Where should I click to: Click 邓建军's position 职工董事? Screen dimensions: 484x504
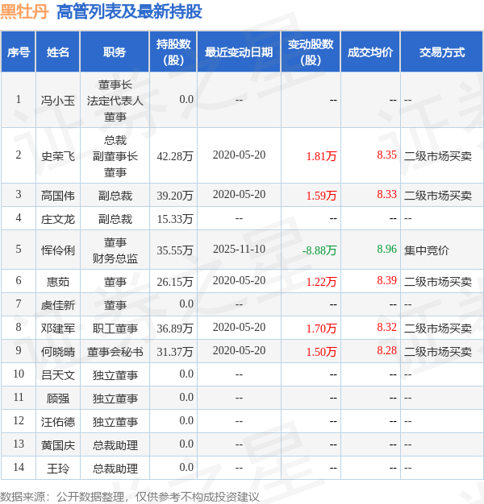[x=115, y=328]
